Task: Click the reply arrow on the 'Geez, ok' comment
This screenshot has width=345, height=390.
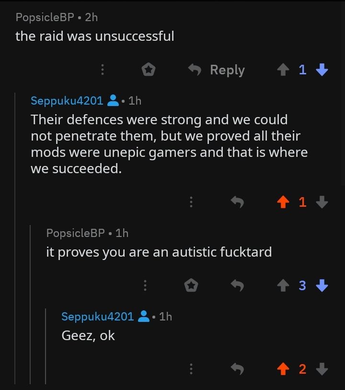Action: (x=237, y=369)
